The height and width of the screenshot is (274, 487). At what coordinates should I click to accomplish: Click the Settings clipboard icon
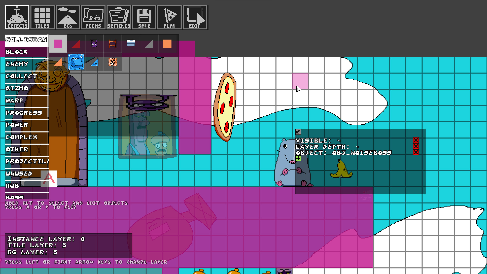point(119,17)
